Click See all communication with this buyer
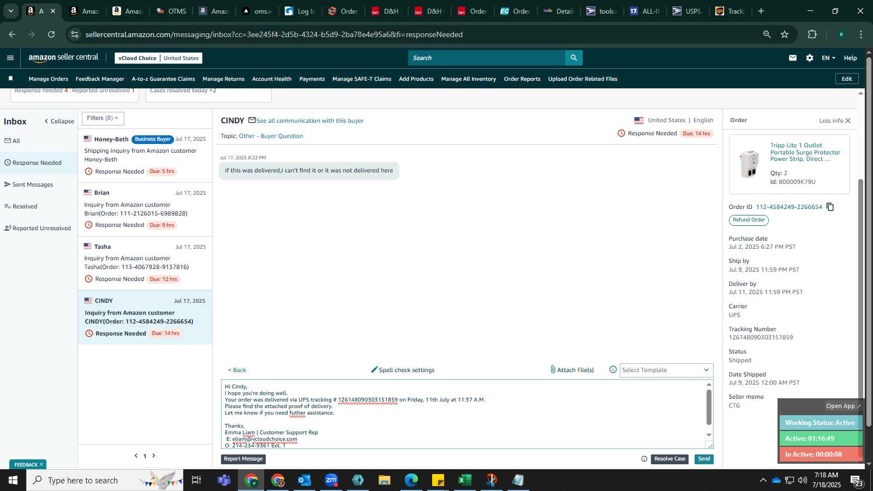Viewport: 873px width, 491px height. tap(310, 121)
